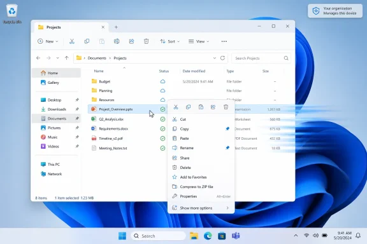Open the View dropdown
This screenshot has width=367, height=244.
click(x=199, y=41)
